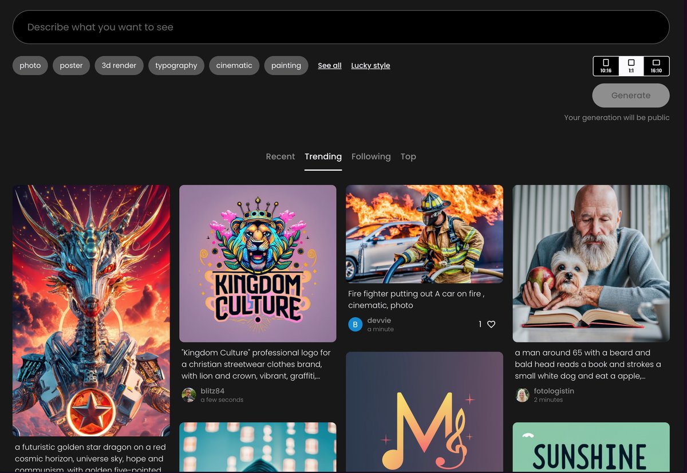Open the Kingdom Culture logo image

click(258, 263)
